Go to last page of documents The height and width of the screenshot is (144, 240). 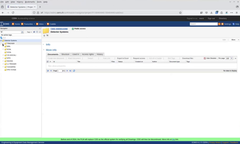pyautogui.click(x=70, y=71)
